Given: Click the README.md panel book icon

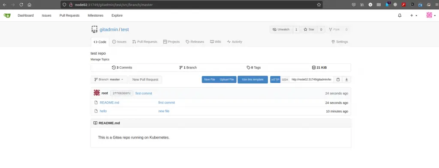Looking at the screenshot, I should coord(95,123).
